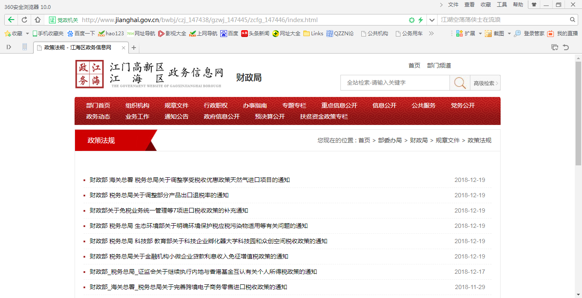
Task: Expand the address bar history dropdown
Action: [x=432, y=20]
